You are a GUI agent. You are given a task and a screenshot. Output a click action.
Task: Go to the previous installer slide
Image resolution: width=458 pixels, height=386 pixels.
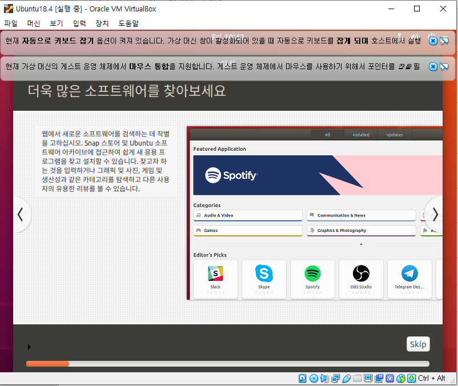click(x=21, y=215)
